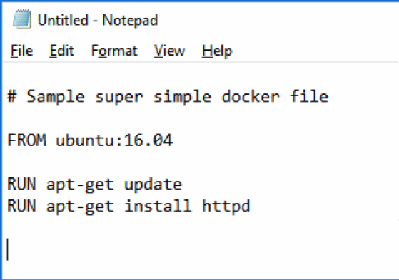
Task: Open the Help menu
Action: click(217, 51)
